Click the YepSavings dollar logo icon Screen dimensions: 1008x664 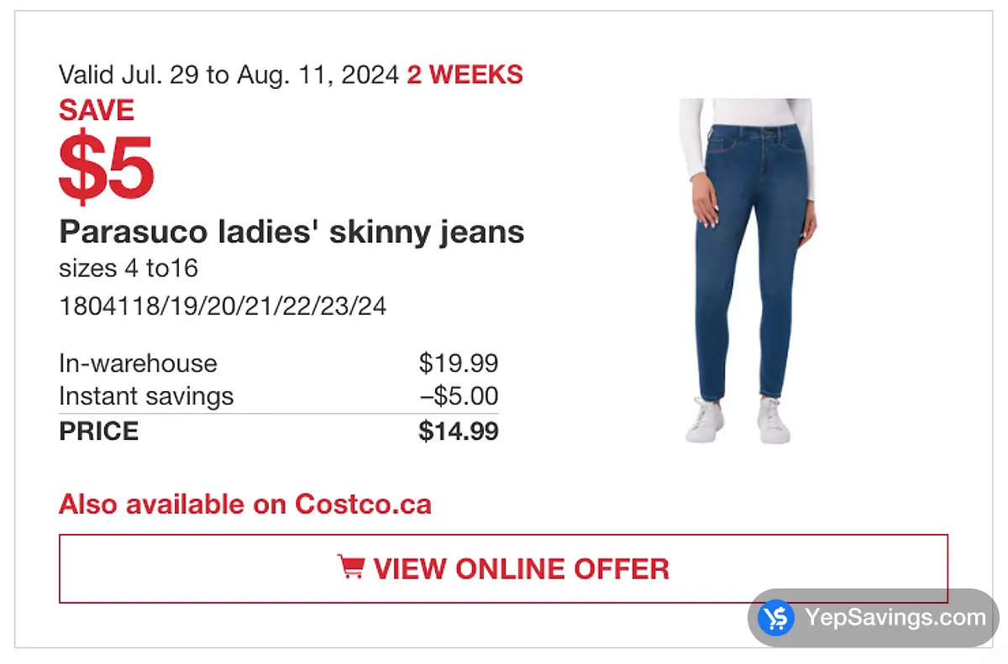coord(775,619)
